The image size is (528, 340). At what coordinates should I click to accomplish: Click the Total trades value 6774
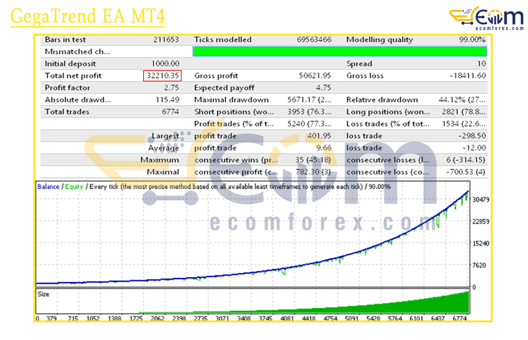170,112
